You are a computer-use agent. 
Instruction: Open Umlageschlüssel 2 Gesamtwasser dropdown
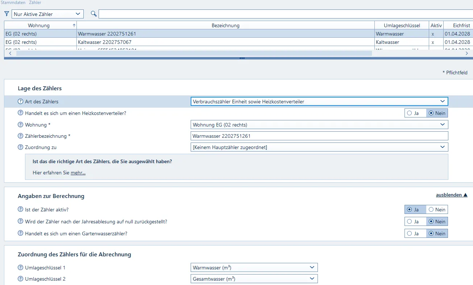(x=254, y=279)
